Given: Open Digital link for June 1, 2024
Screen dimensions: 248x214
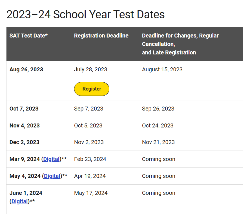Looking at the screenshot, I should [x=20, y=201].
